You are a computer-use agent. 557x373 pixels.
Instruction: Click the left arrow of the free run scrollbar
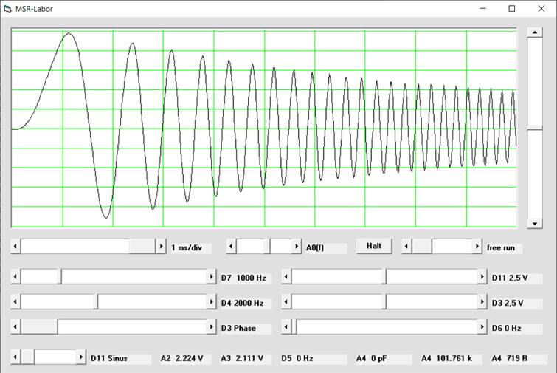[406, 247]
